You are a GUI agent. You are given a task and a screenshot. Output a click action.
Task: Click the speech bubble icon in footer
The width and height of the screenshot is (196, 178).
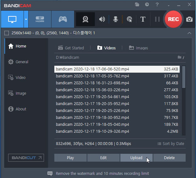pyautogui.click(x=50, y=174)
